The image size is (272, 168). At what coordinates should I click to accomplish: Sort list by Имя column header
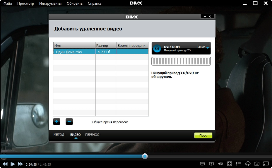pos(74,45)
